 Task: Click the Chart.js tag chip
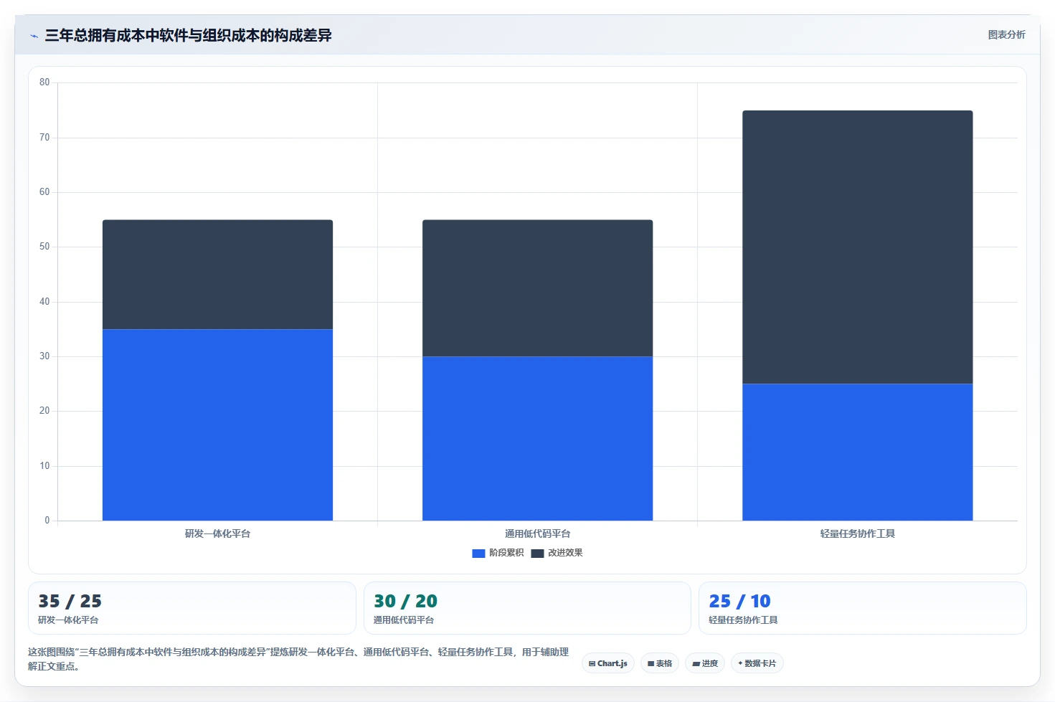[x=608, y=663]
